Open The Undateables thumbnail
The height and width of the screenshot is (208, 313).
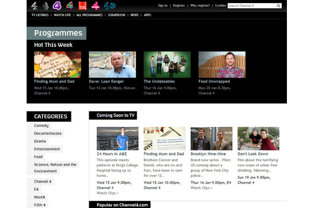(167, 64)
